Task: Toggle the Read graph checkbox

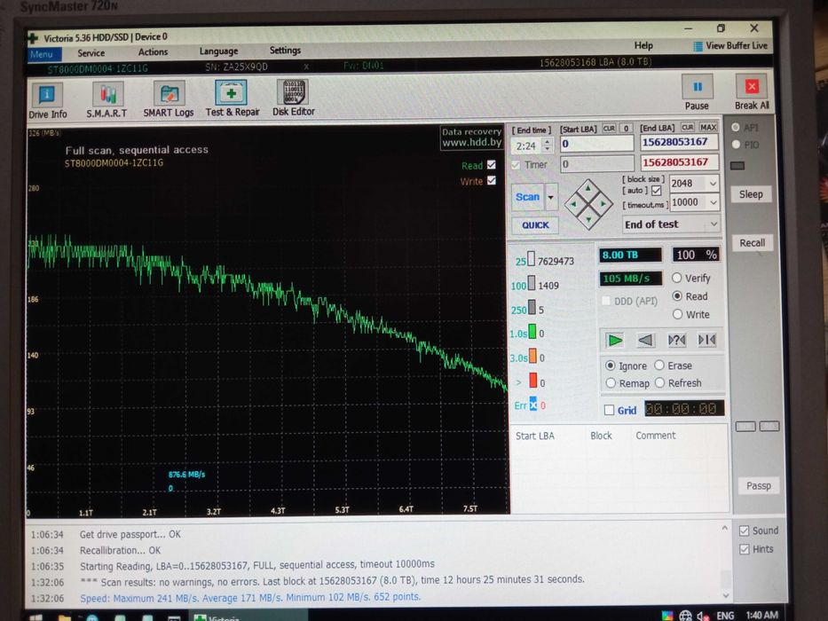Action: pos(492,165)
